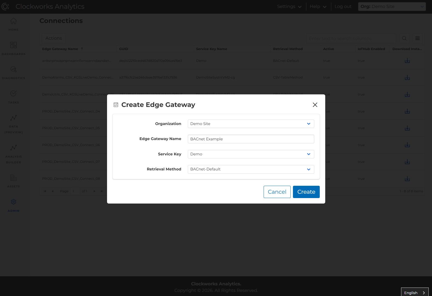This screenshot has height=296, width=432.
Task: Open the Assets sidebar icon
Action: pos(13,178)
